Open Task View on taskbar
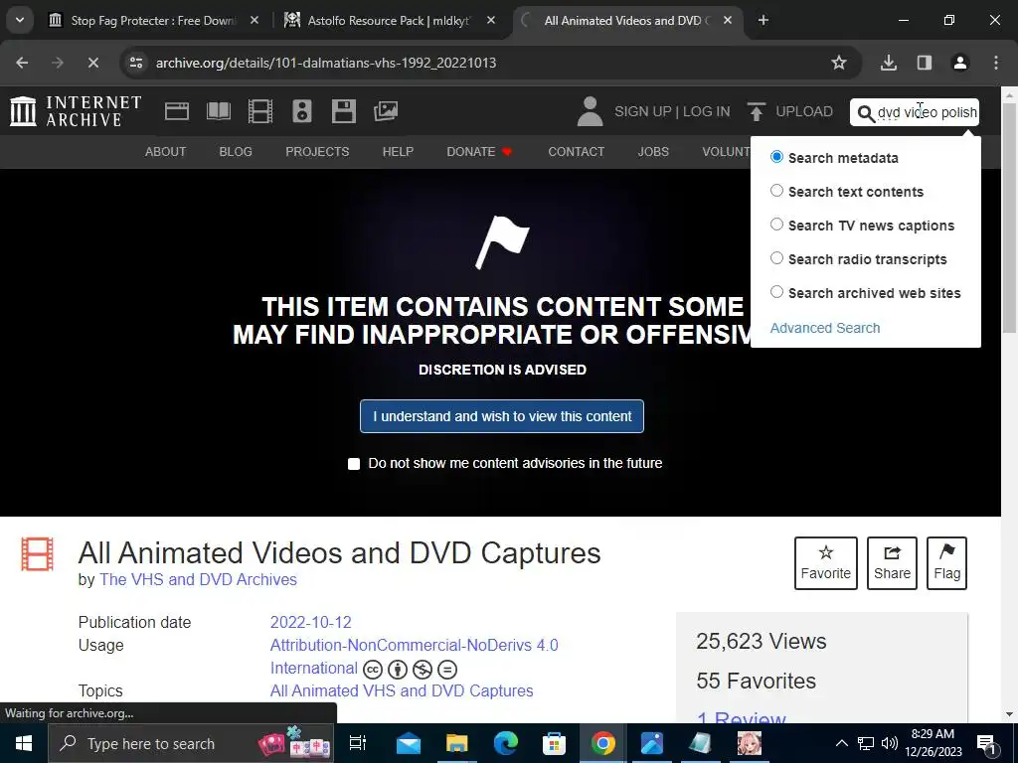Image resolution: width=1018 pixels, height=763 pixels. [x=358, y=743]
